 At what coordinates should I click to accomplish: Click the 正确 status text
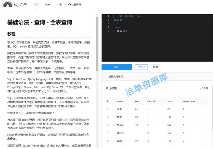click(206, 88)
